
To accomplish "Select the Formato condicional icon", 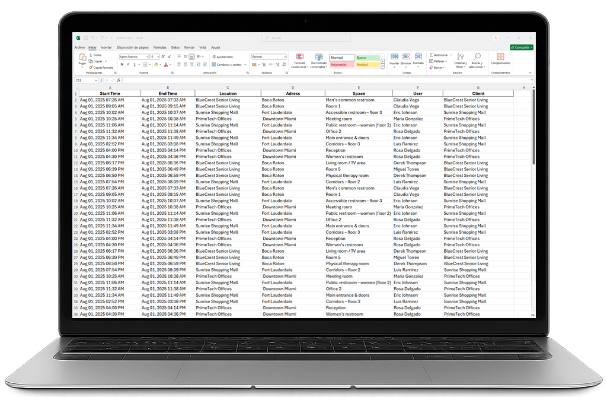I will point(299,58).
